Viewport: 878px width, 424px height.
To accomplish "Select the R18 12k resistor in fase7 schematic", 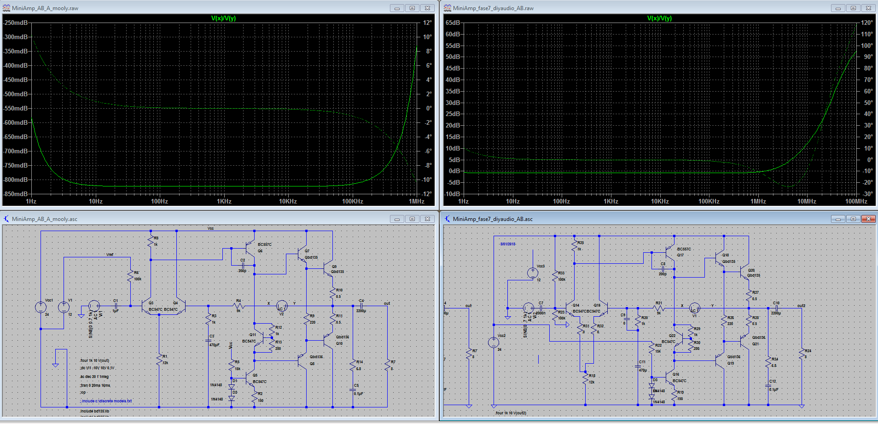I will pos(585,378).
